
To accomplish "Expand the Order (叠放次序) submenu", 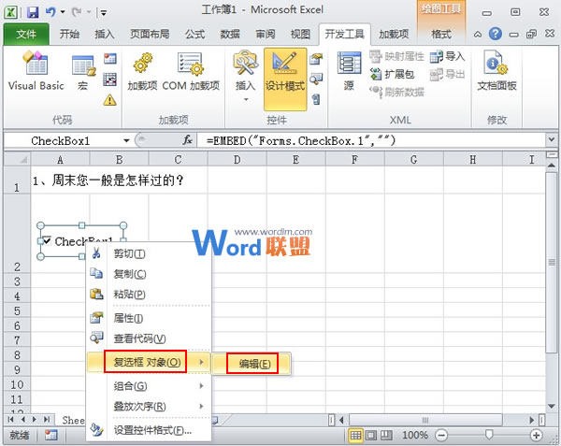I will pyautogui.click(x=149, y=407).
